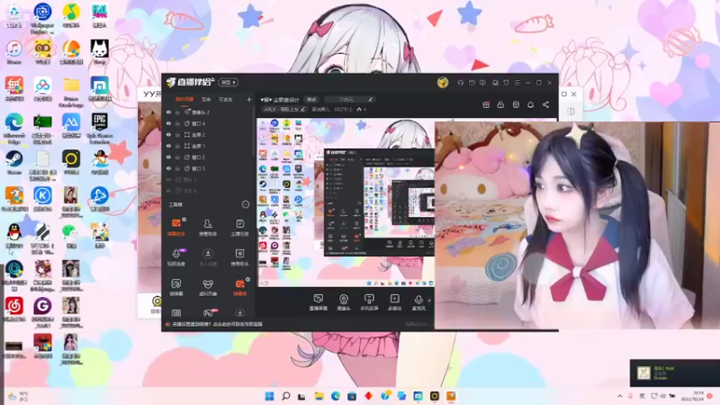Open the hamburger menu in Live Companion title bar
The width and height of the screenshot is (720, 405).
click(517, 83)
